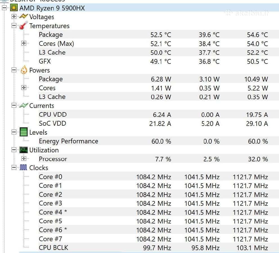279x253 pixels.
Task: Click the 32.0 % Processor max value
Action: click(258, 159)
